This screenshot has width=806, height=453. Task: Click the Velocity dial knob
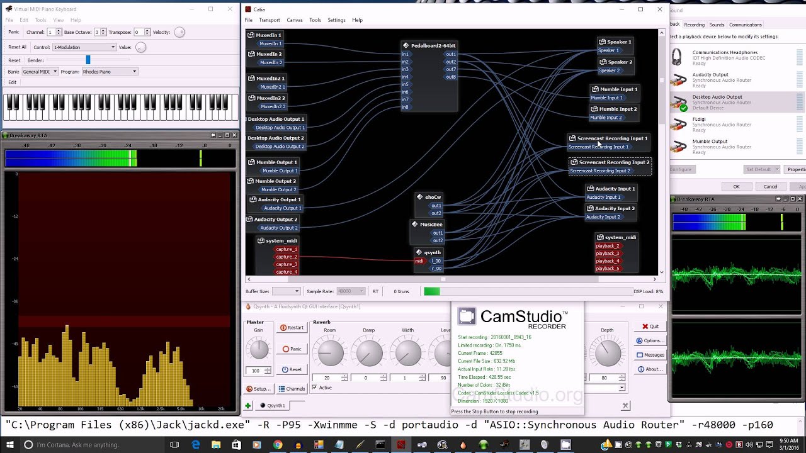coord(179,32)
